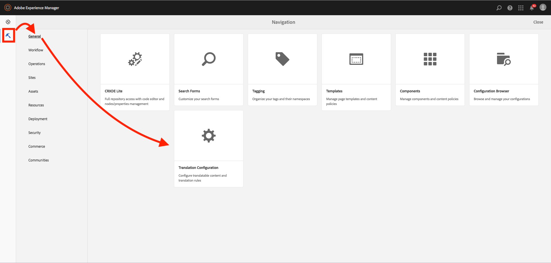Open the Tagging title link
This screenshot has height=263, width=551.
[258, 91]
